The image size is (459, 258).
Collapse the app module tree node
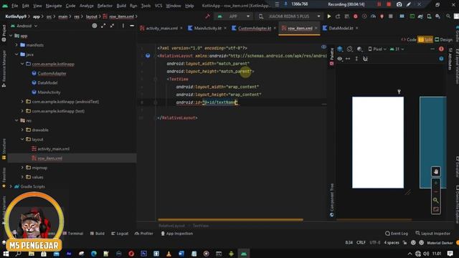click(11, 36)
